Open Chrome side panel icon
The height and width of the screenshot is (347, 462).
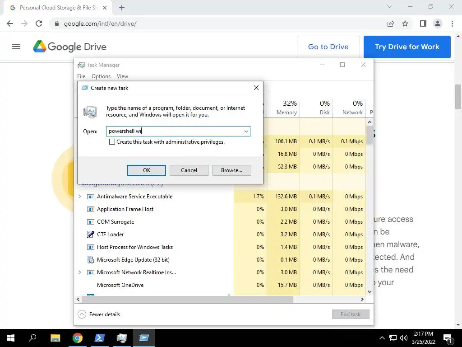pyautogui.click(x=423, y=23)
